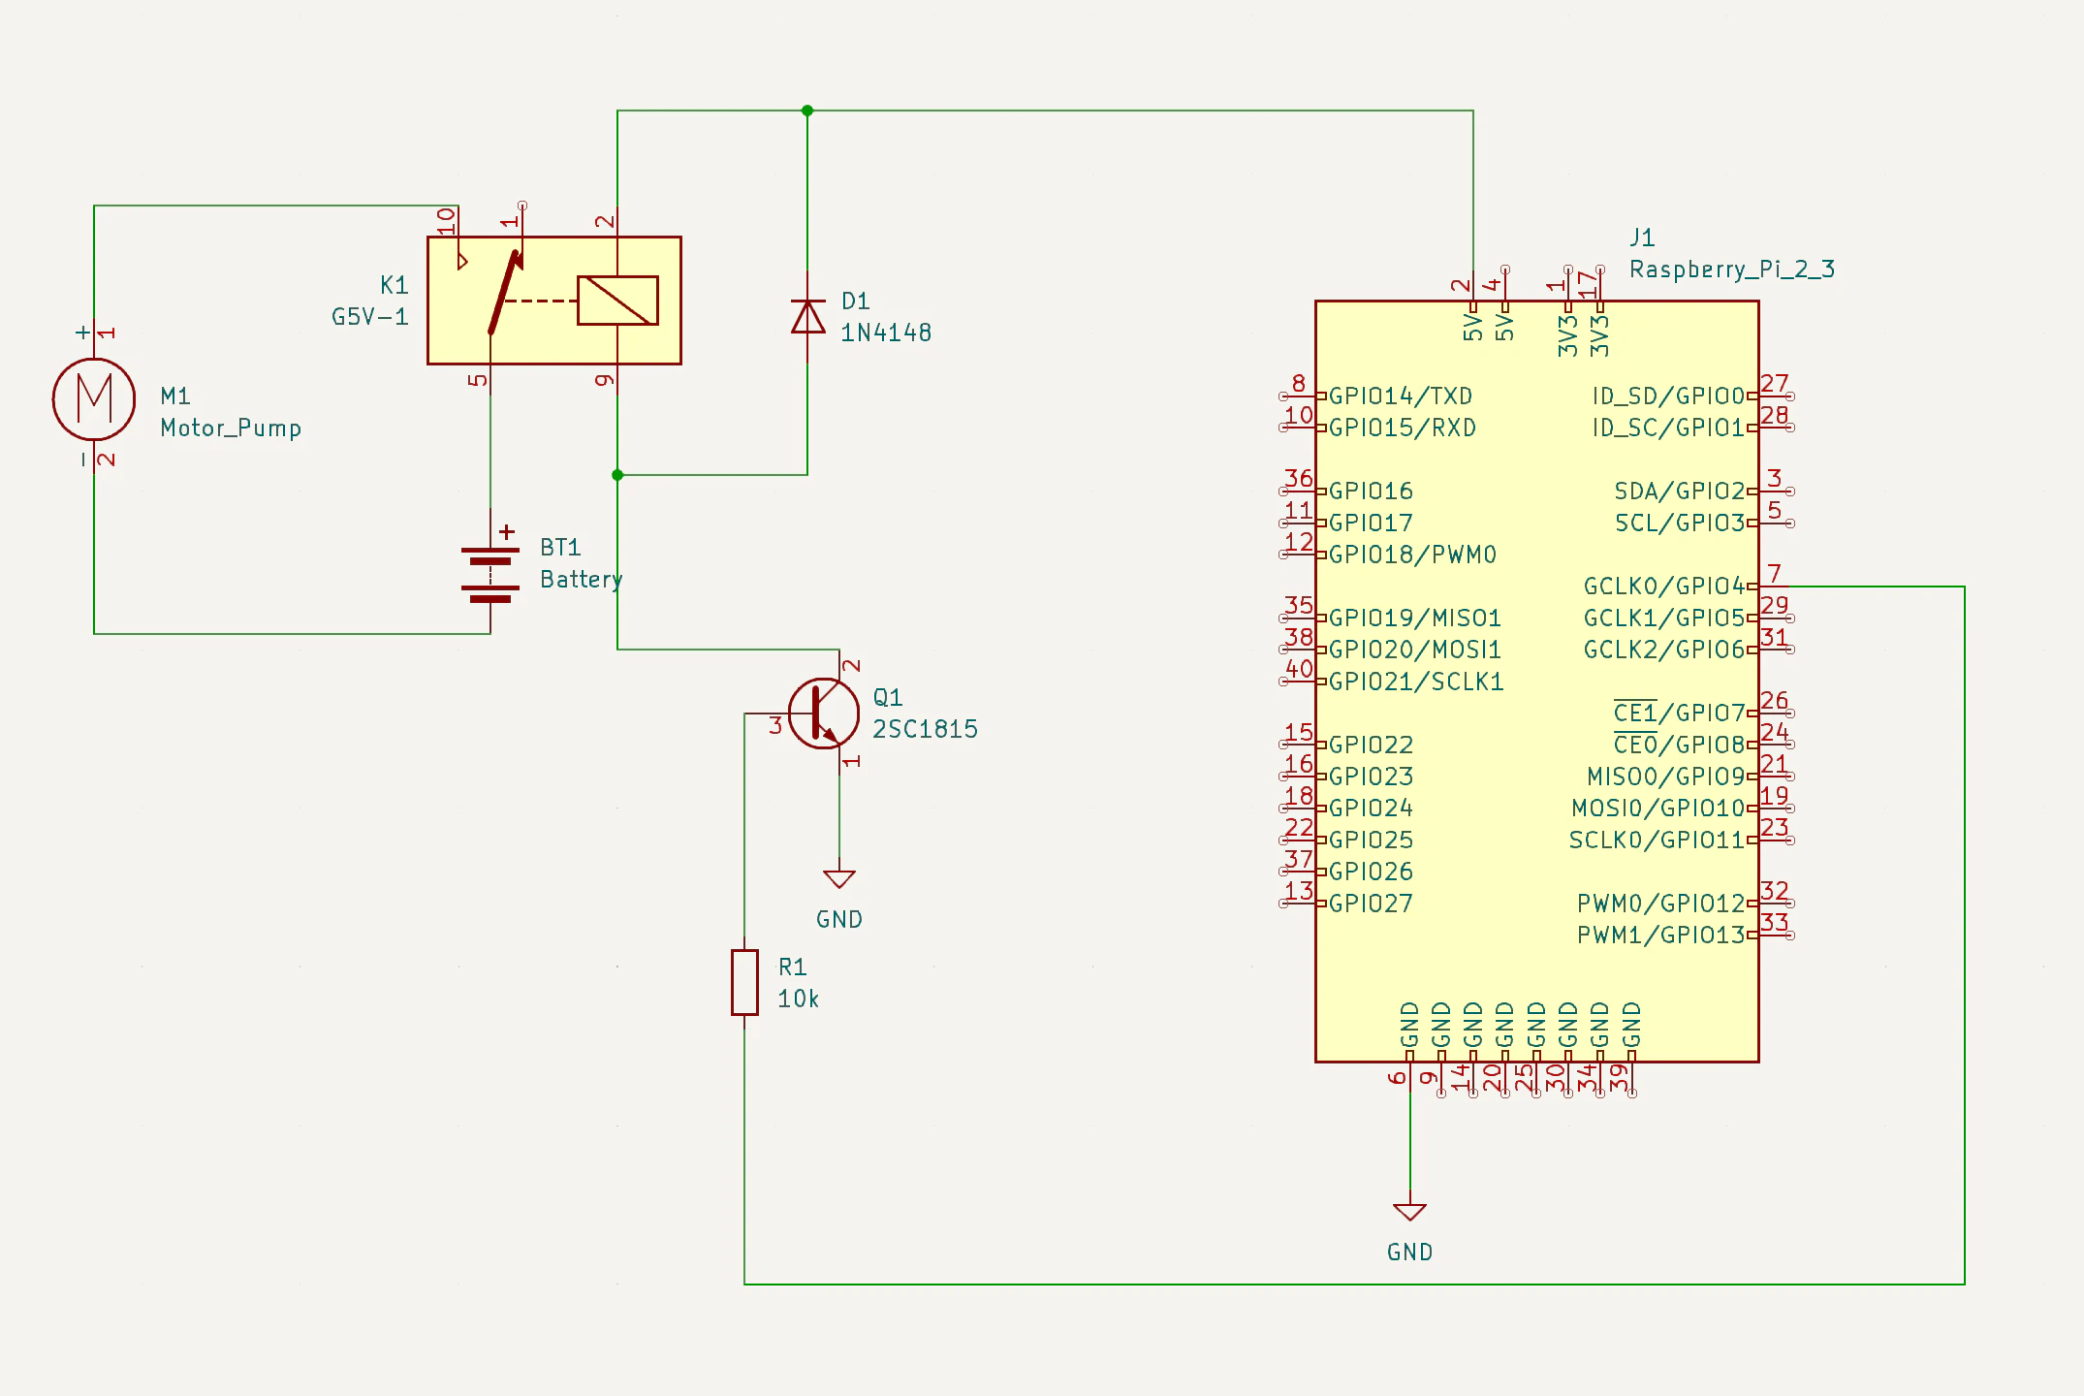This screenshot has width=2084, height=1396.
Task: Click the 'GPIO16' pin label
Action: point(1371,492)
